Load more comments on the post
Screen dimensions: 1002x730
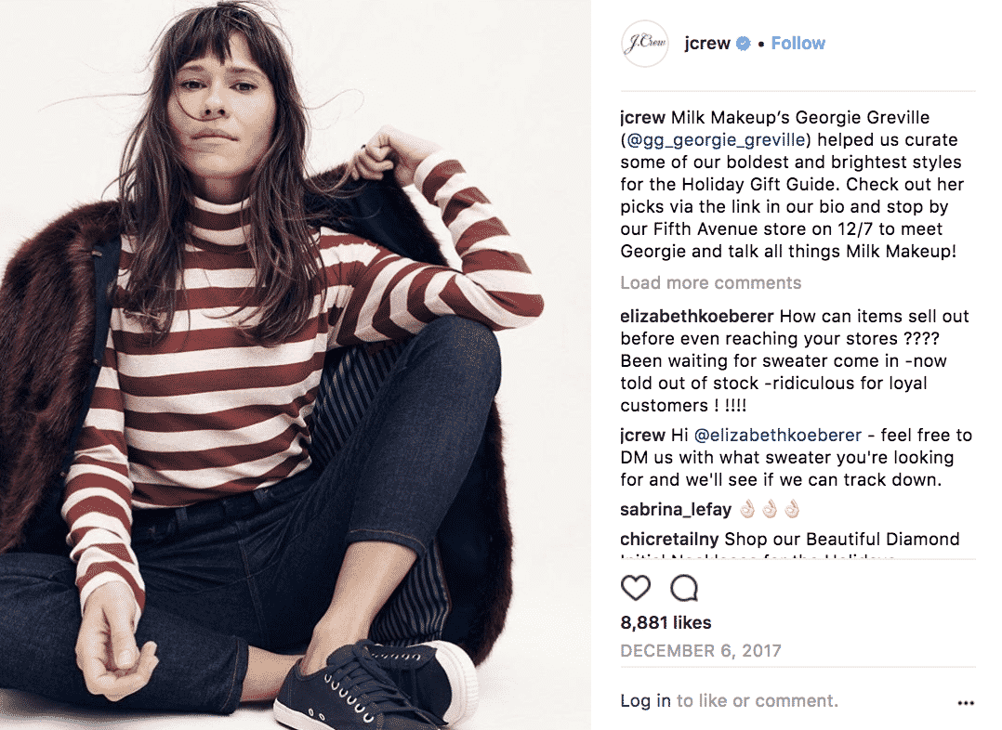point(710,283)
